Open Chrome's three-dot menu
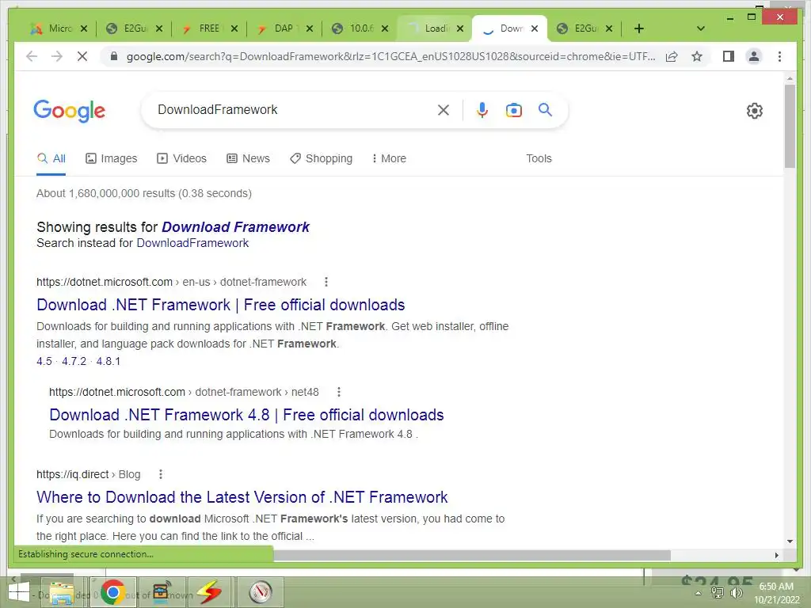Viewport: 811px width, 608px height. coord(779,56)
